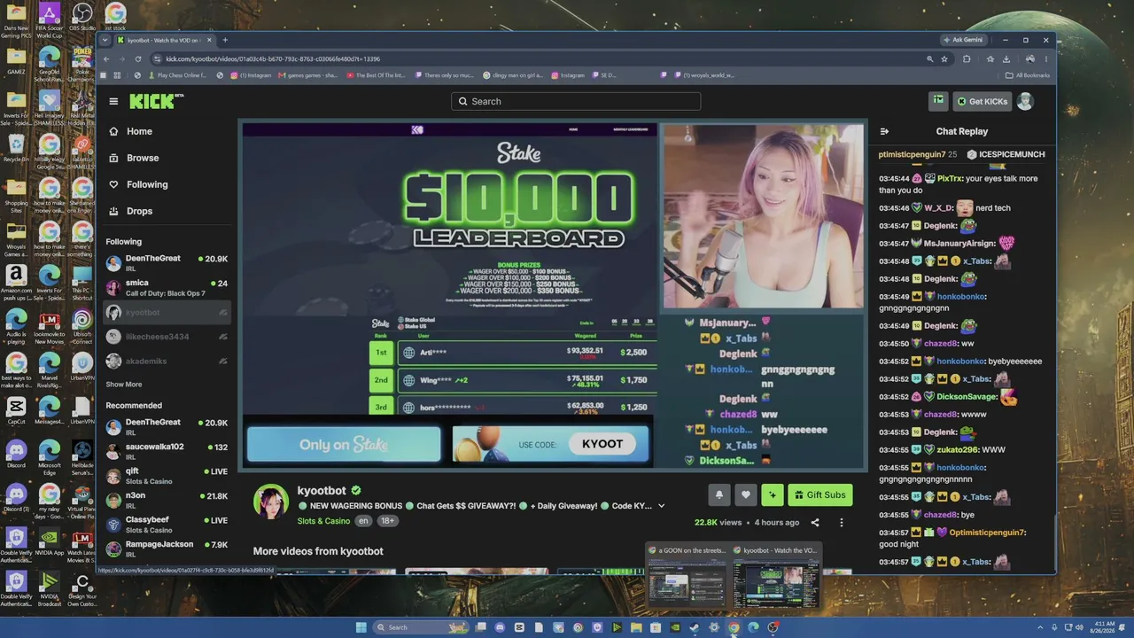Open the CapCut desktop shortcut

tap(16, 411)
